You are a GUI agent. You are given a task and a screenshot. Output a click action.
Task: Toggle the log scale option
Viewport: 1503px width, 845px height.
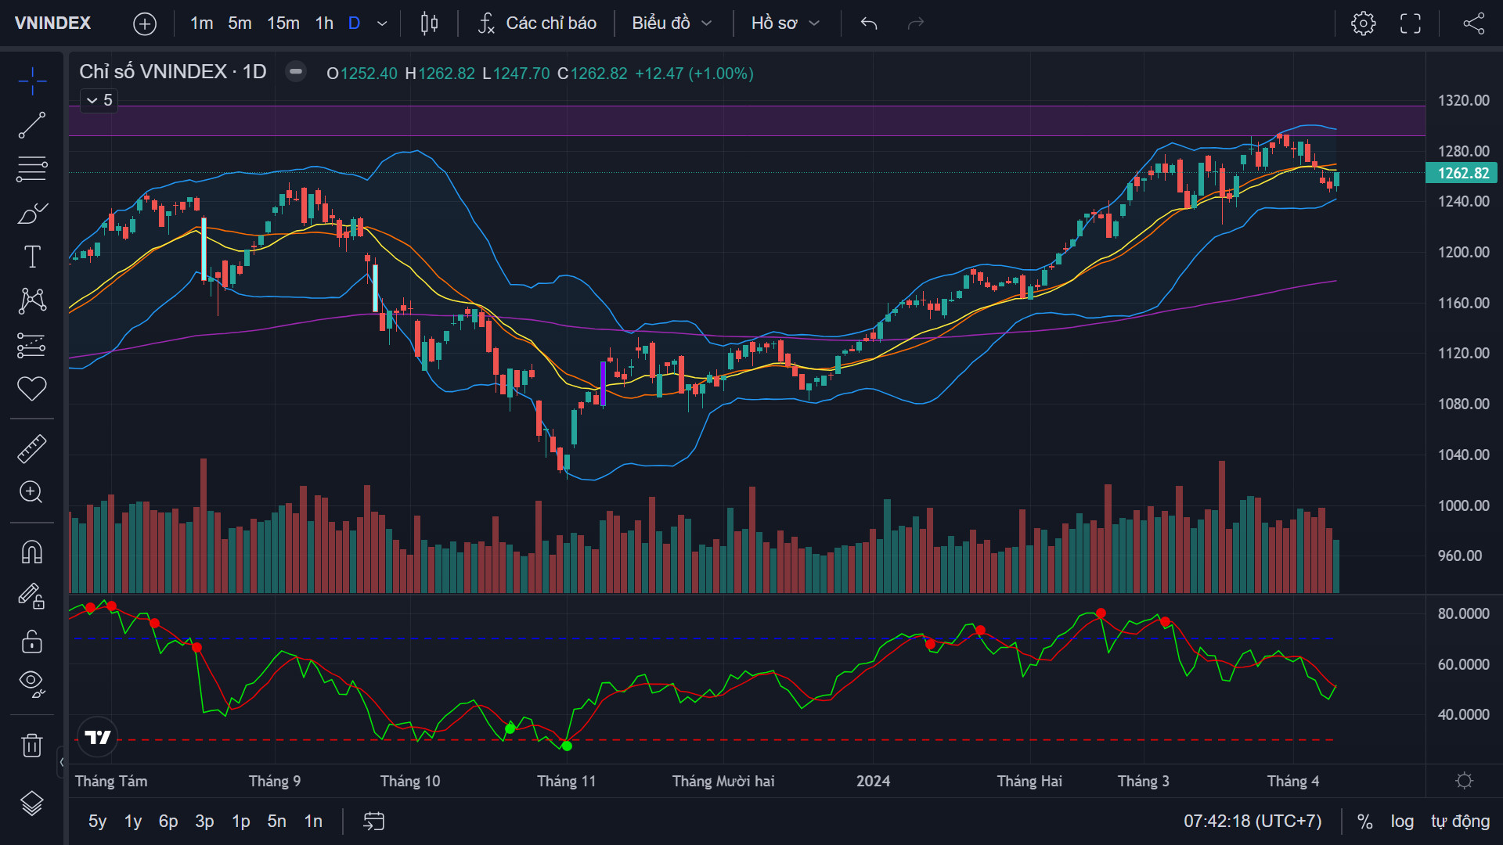pos(1402,822)
